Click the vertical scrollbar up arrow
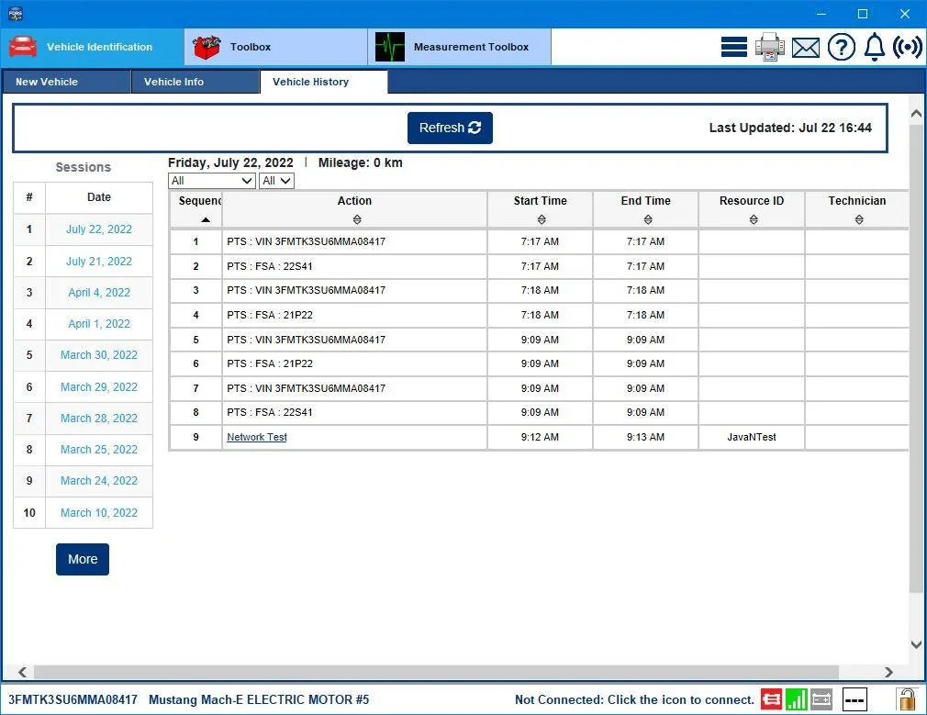 tap(916, 114)
